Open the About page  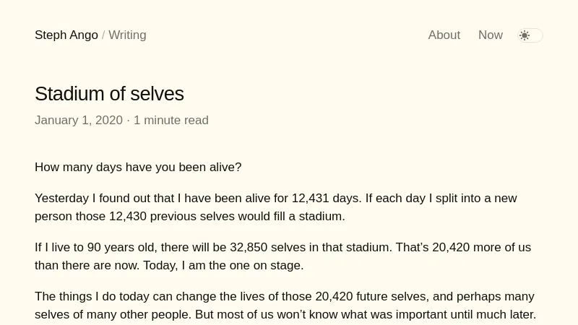(444, 35)
